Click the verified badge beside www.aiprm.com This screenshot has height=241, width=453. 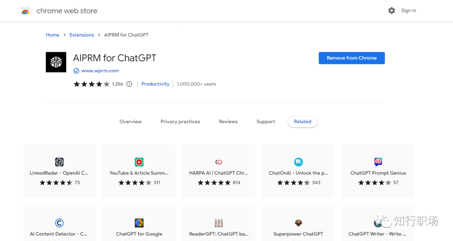click(x=76, y=71)
